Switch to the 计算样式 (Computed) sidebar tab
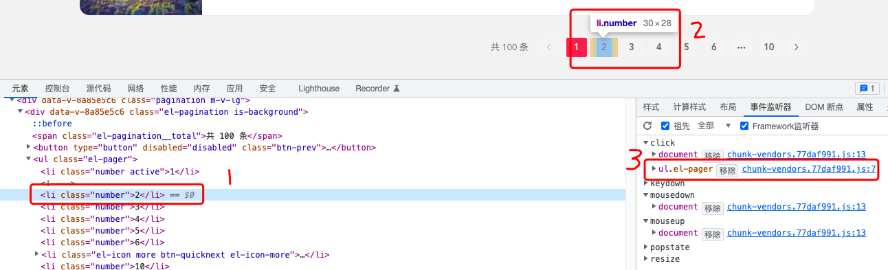This screenshot has height=270, width=888. pyautogui.click(x=689, y=107)
